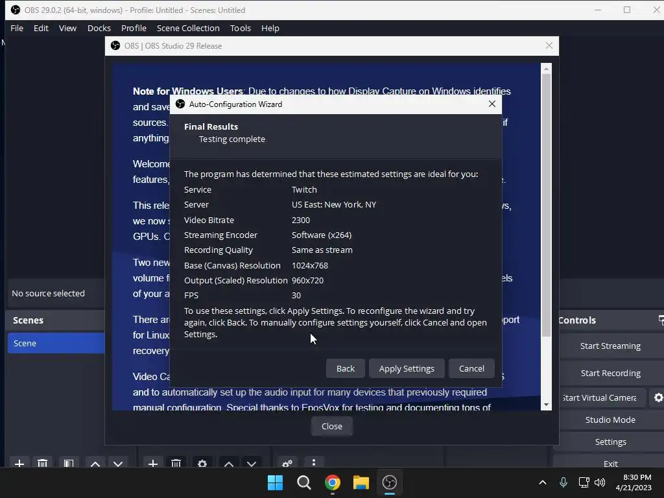Open the Scene Collection menu
Screen dimensions: 664x498
pos(188,28)
